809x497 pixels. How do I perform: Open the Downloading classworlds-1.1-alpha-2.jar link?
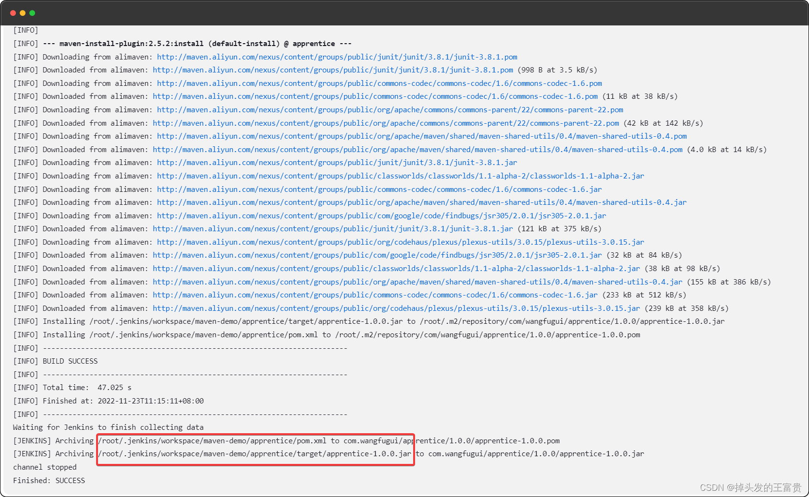click(x=401, y=176)
